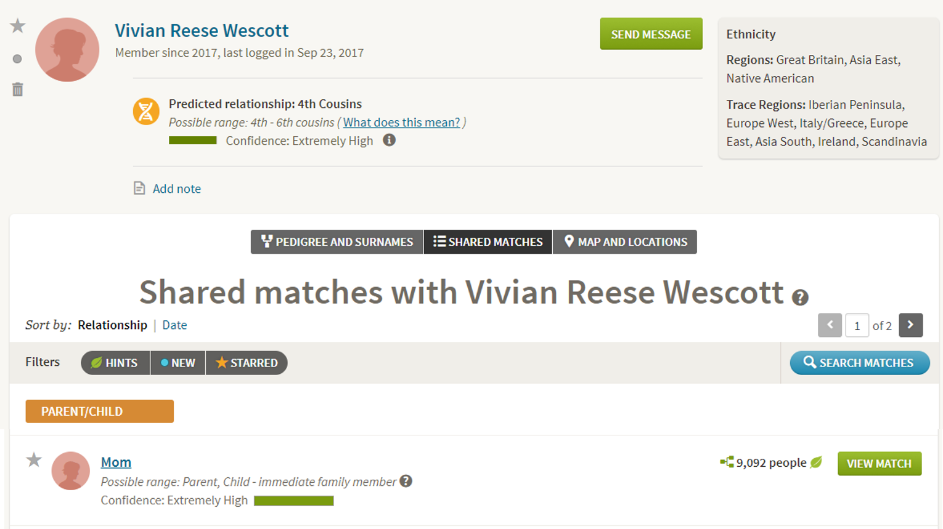This screenshot has height=529, width=943.
Task: Star the Mom match
Action: pyautogui.click(x=34, y=460)
